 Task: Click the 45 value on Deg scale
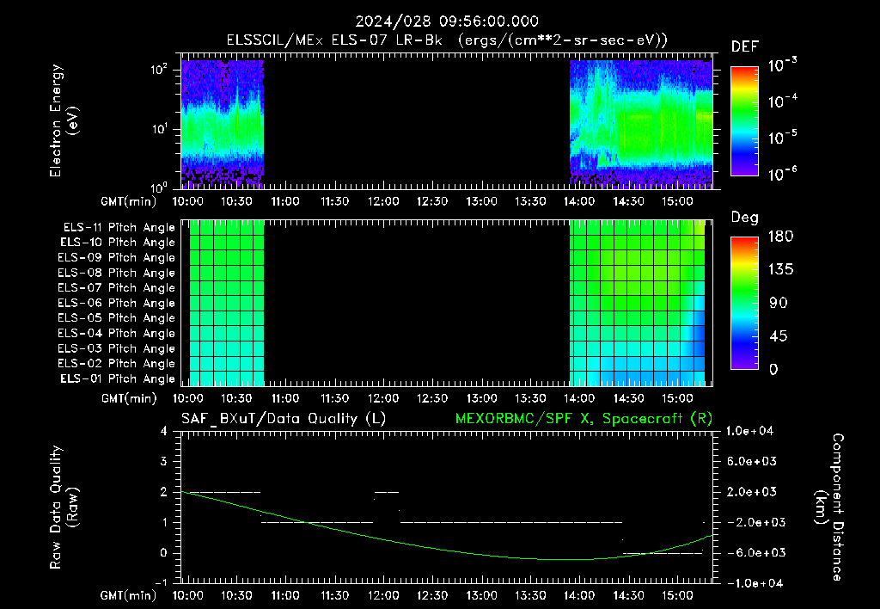click(779, 336)
